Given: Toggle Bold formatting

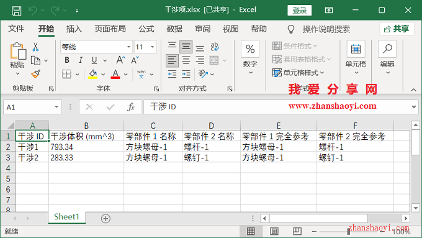Looking at the screenshot, I should click(x=67, y=60).
